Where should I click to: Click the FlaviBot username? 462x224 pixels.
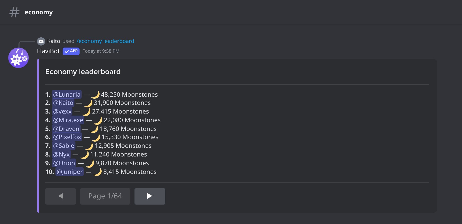[49, 51]
